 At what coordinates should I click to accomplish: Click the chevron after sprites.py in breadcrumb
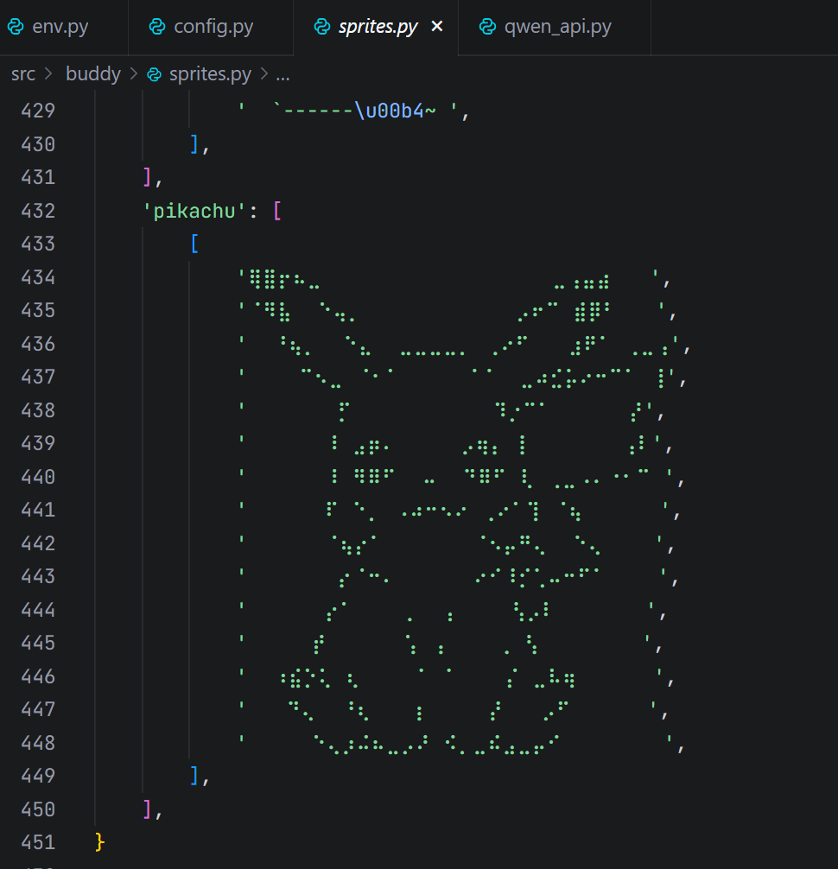263,73
